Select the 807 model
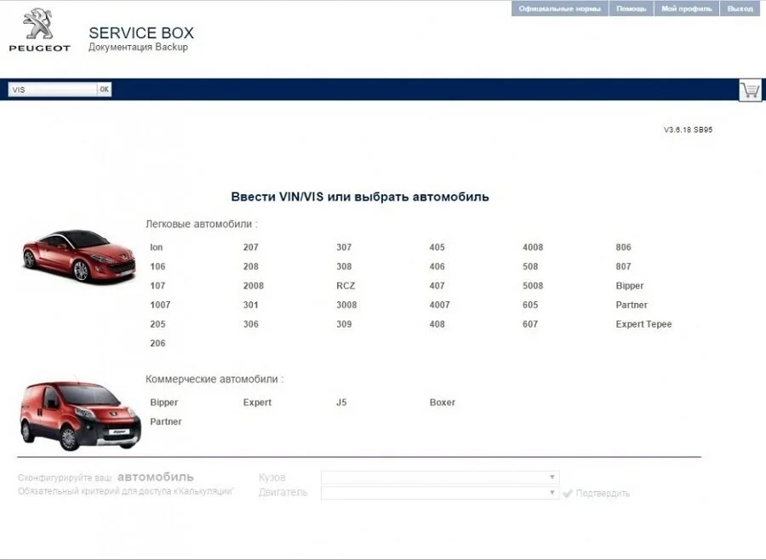The height and width of the screenshot is (560, 766). pyautogui.click(x=624, y=266)
